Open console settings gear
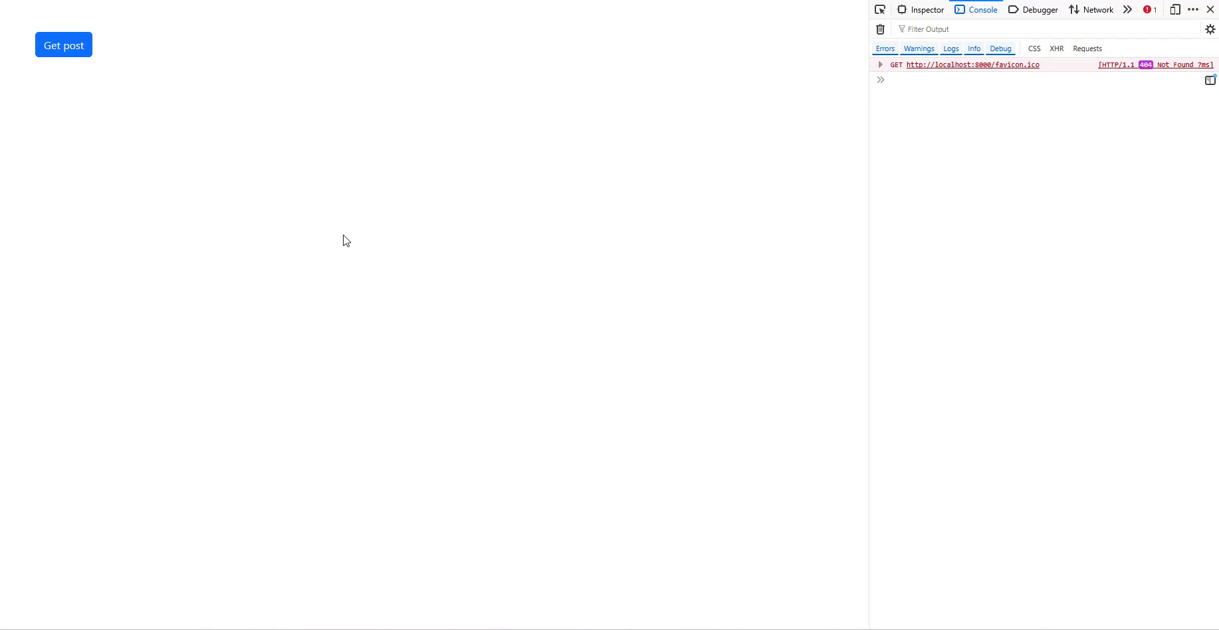The image size is (1219, 630). (x=1210, y=29)
